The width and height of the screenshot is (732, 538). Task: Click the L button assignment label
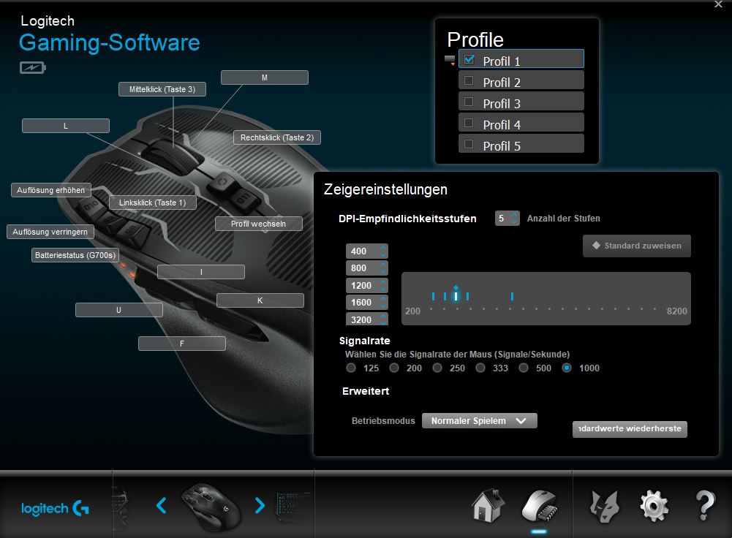point(66,126)
